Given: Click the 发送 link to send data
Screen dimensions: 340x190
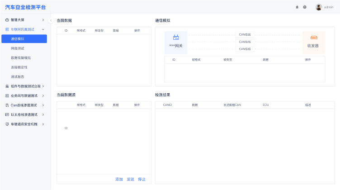Looking at the screenshot, I should pos(130,179).
